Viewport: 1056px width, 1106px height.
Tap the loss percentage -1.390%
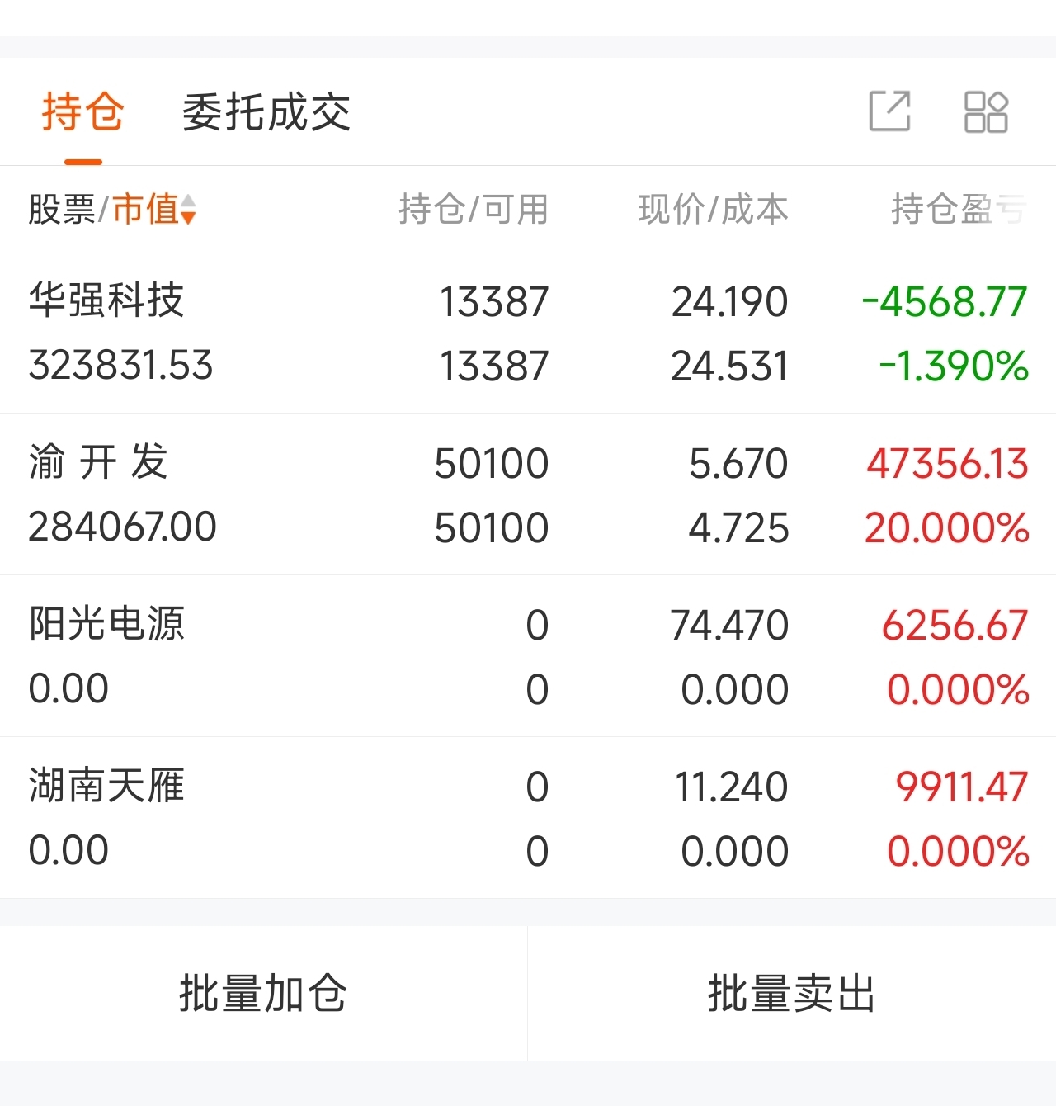click(954, 366)
